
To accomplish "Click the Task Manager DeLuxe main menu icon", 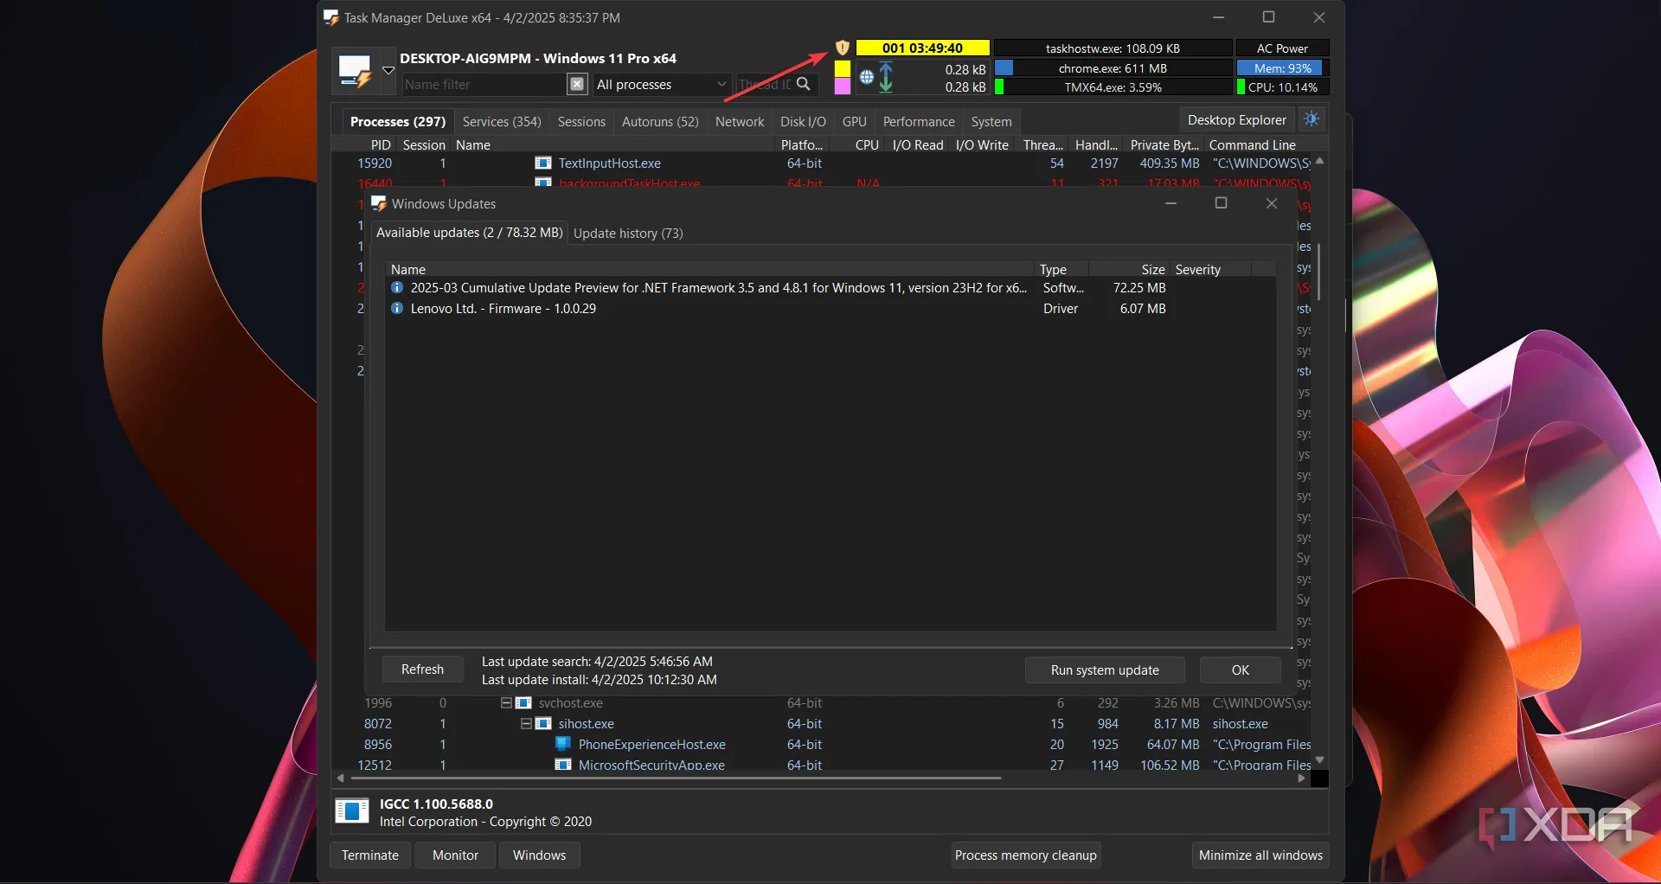I will pyautogui.click(x=355, y=71).
